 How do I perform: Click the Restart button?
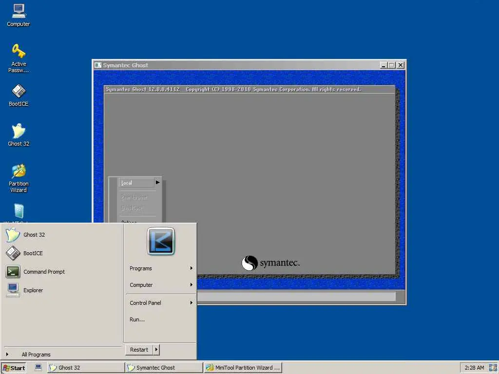coord(139,350)
